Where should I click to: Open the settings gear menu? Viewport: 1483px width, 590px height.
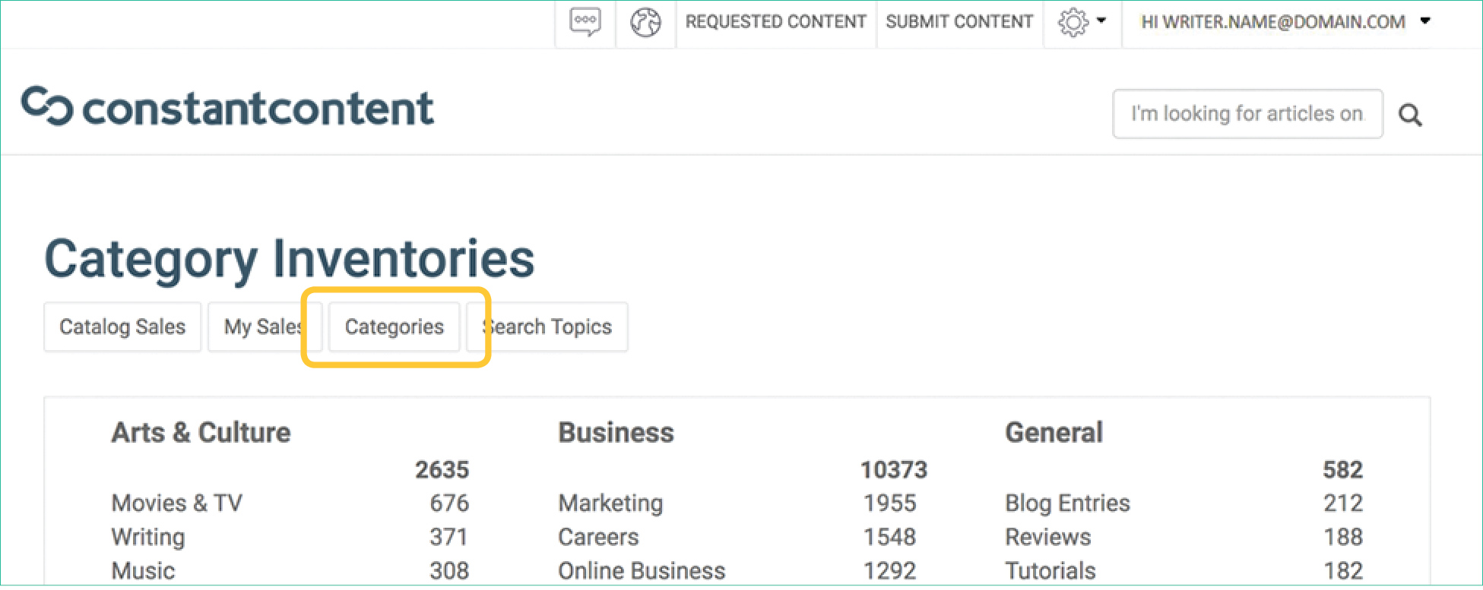(1073, 22)
